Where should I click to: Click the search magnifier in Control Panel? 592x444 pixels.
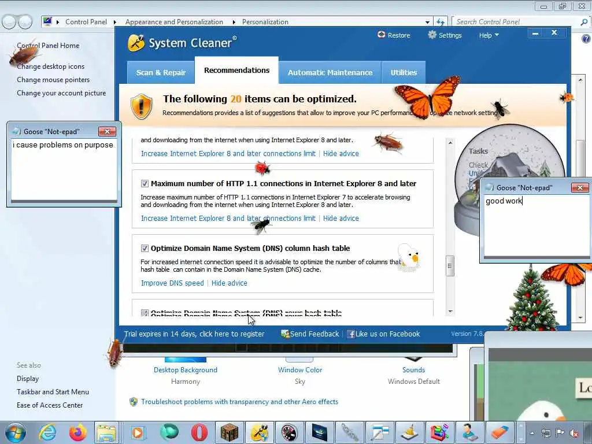click(x=584, y=22)
